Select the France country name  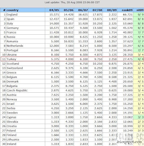11,32
